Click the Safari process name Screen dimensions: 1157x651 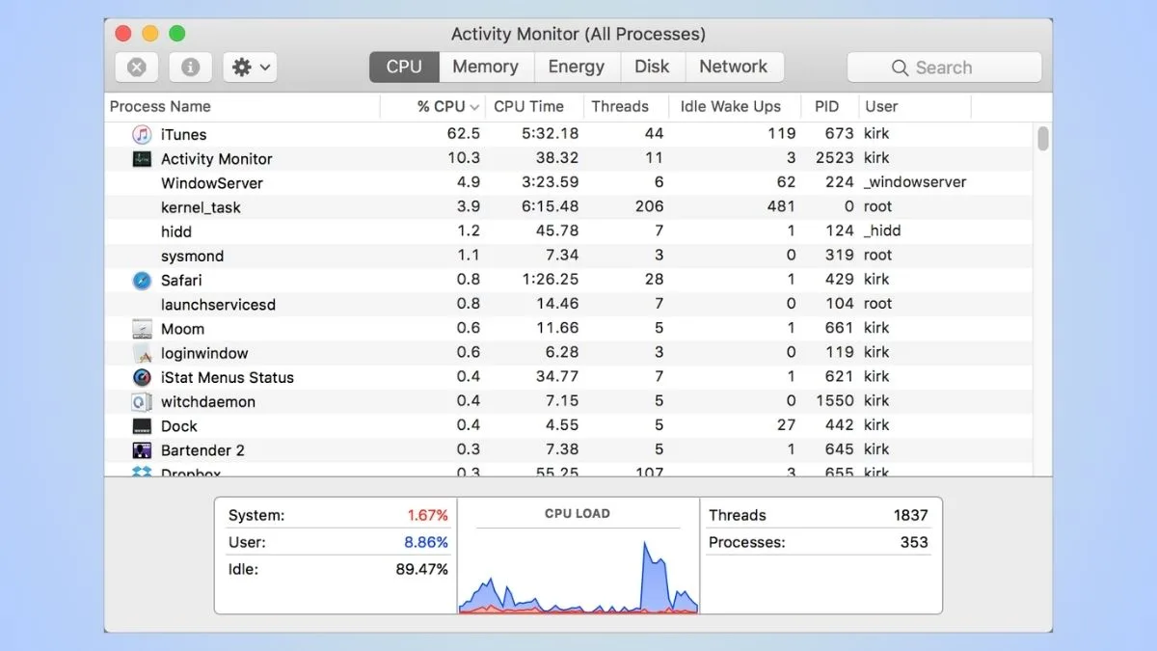click(x=181, y=280)
